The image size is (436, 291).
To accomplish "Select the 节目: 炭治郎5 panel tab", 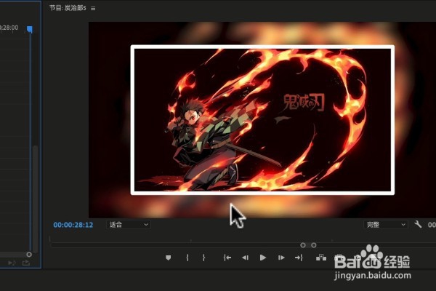I will tap(68, 8).
